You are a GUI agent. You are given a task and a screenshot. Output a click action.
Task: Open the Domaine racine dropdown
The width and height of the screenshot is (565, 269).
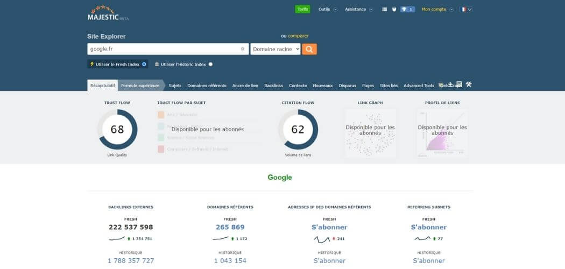pyautogui.click(x=276, y=49)
